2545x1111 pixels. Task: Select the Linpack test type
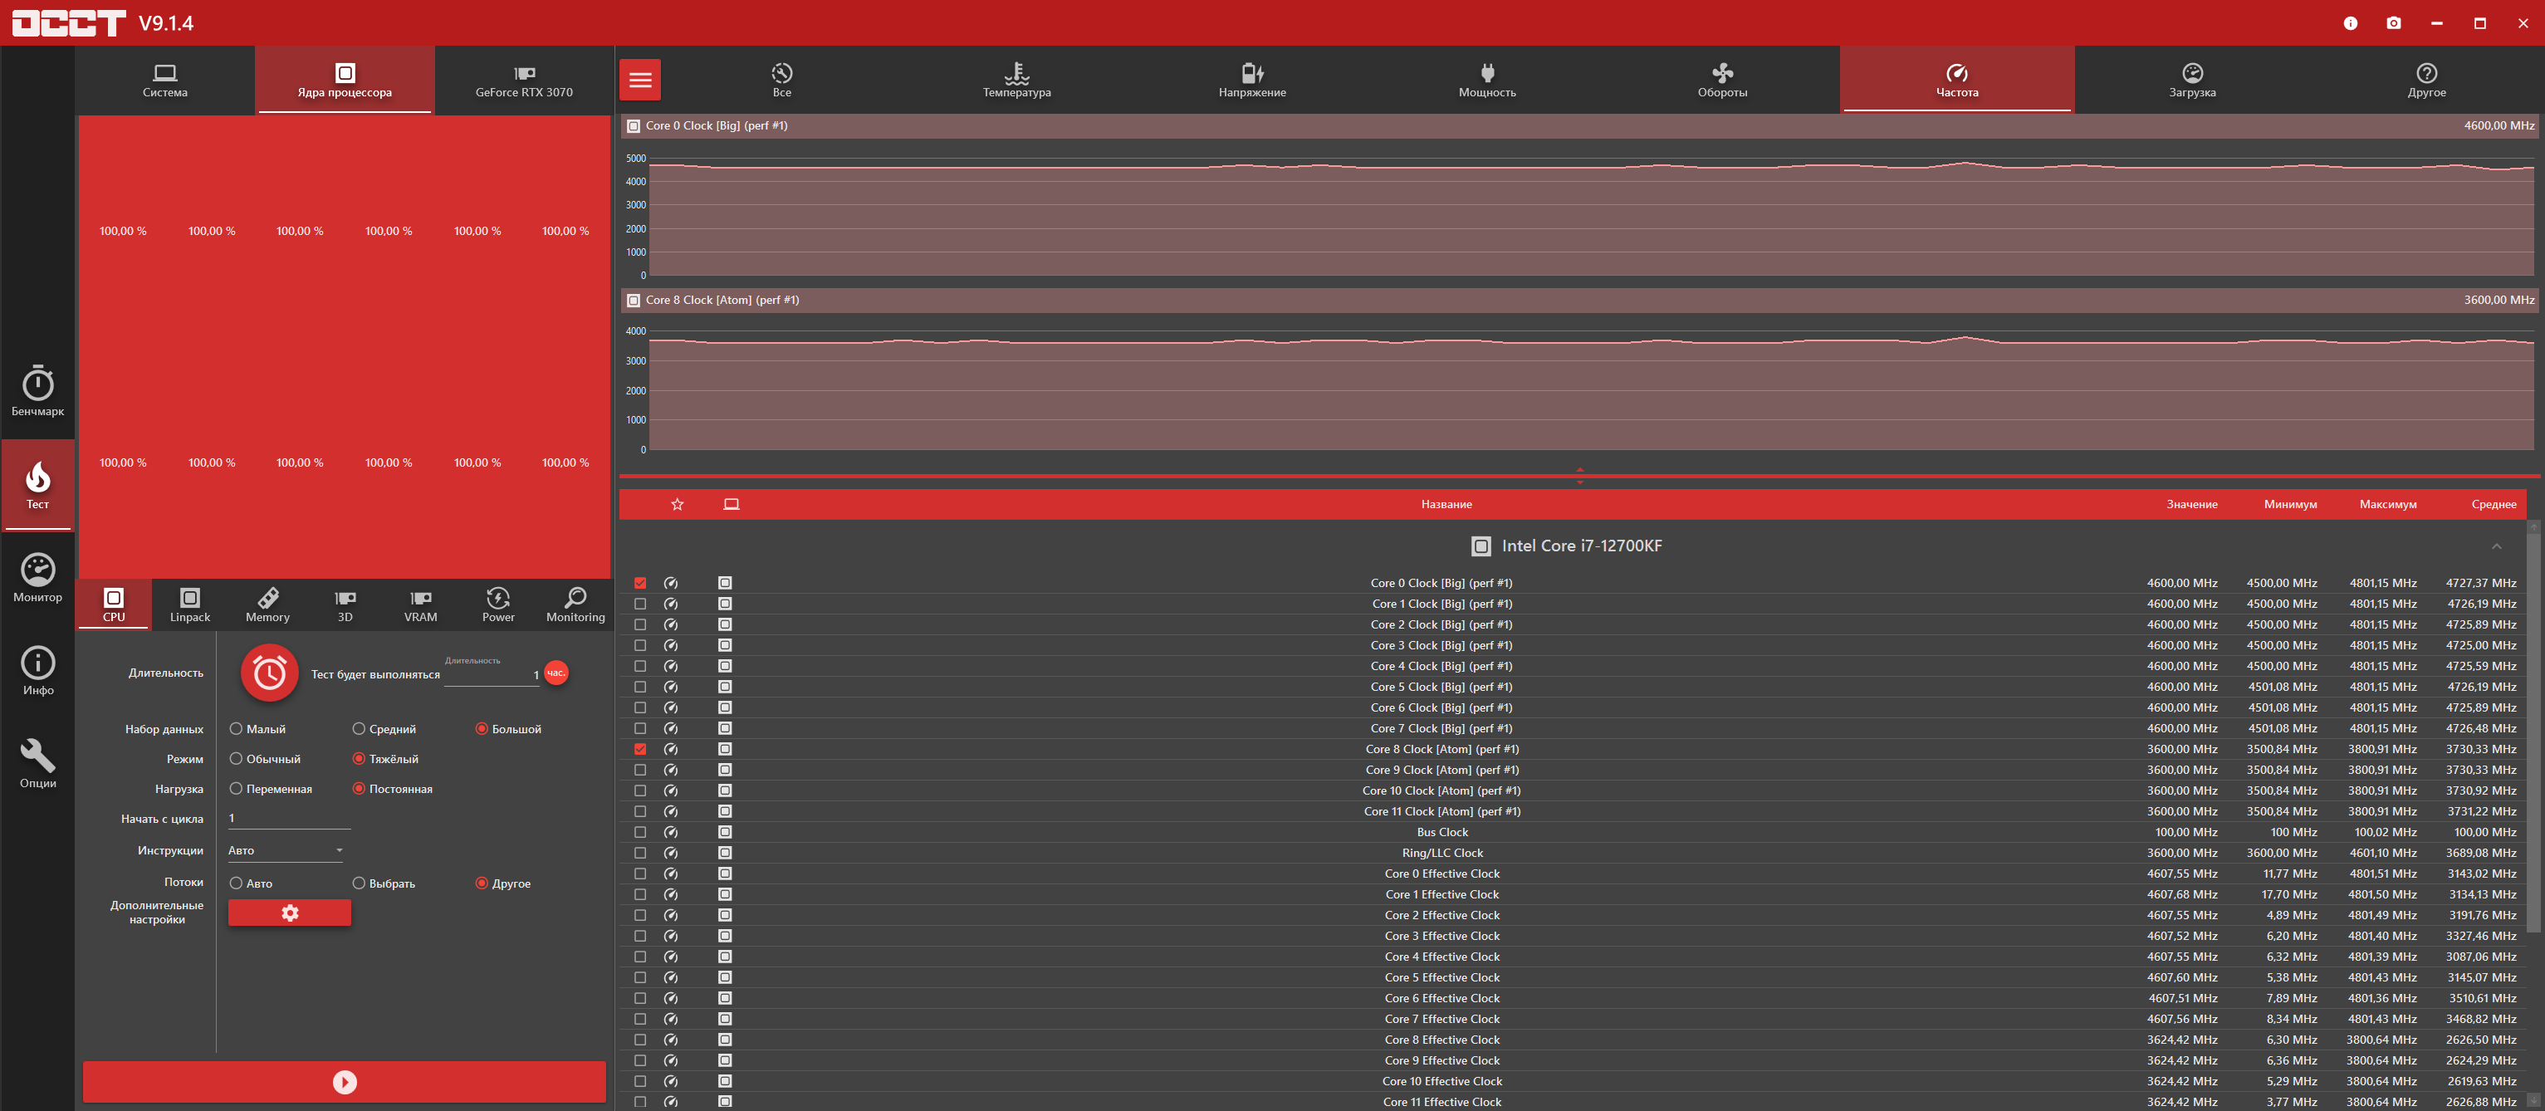click(x=189, y=604)
